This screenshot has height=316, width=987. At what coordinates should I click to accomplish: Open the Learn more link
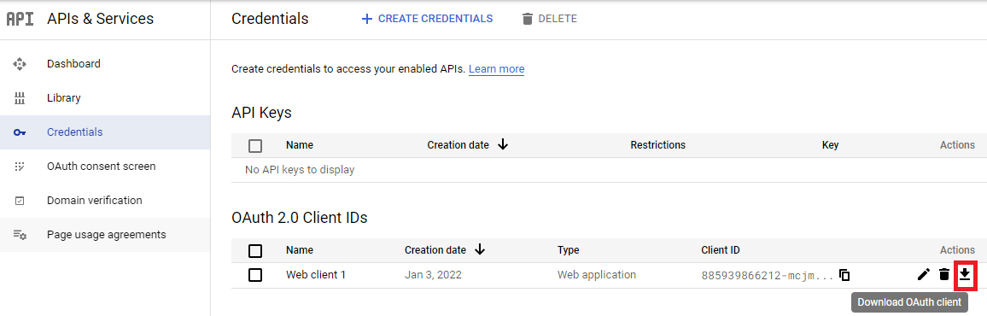(x=497, y=68)
